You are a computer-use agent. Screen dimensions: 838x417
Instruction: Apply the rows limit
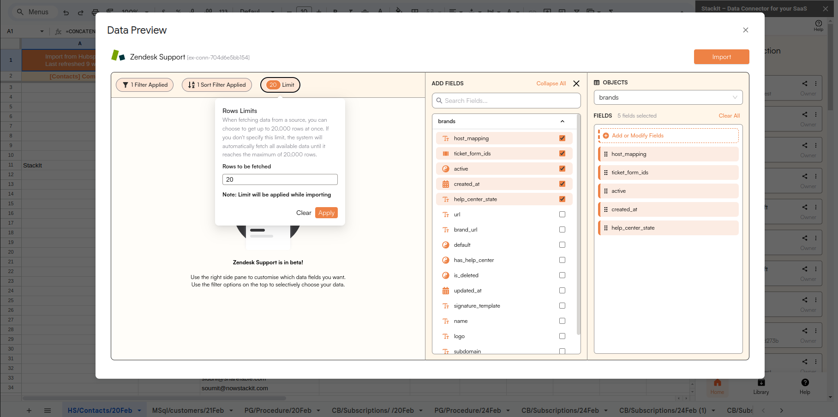(326, 213)
